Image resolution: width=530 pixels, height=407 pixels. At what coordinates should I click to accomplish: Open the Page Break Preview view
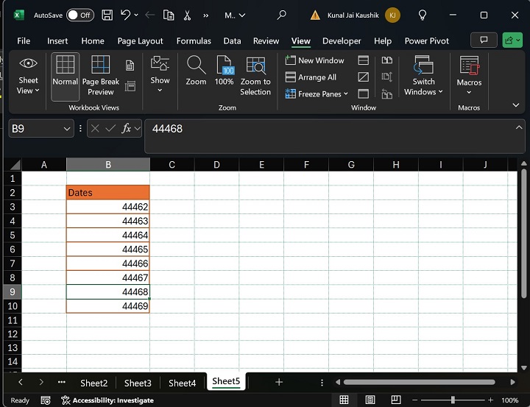pos(101,75)
